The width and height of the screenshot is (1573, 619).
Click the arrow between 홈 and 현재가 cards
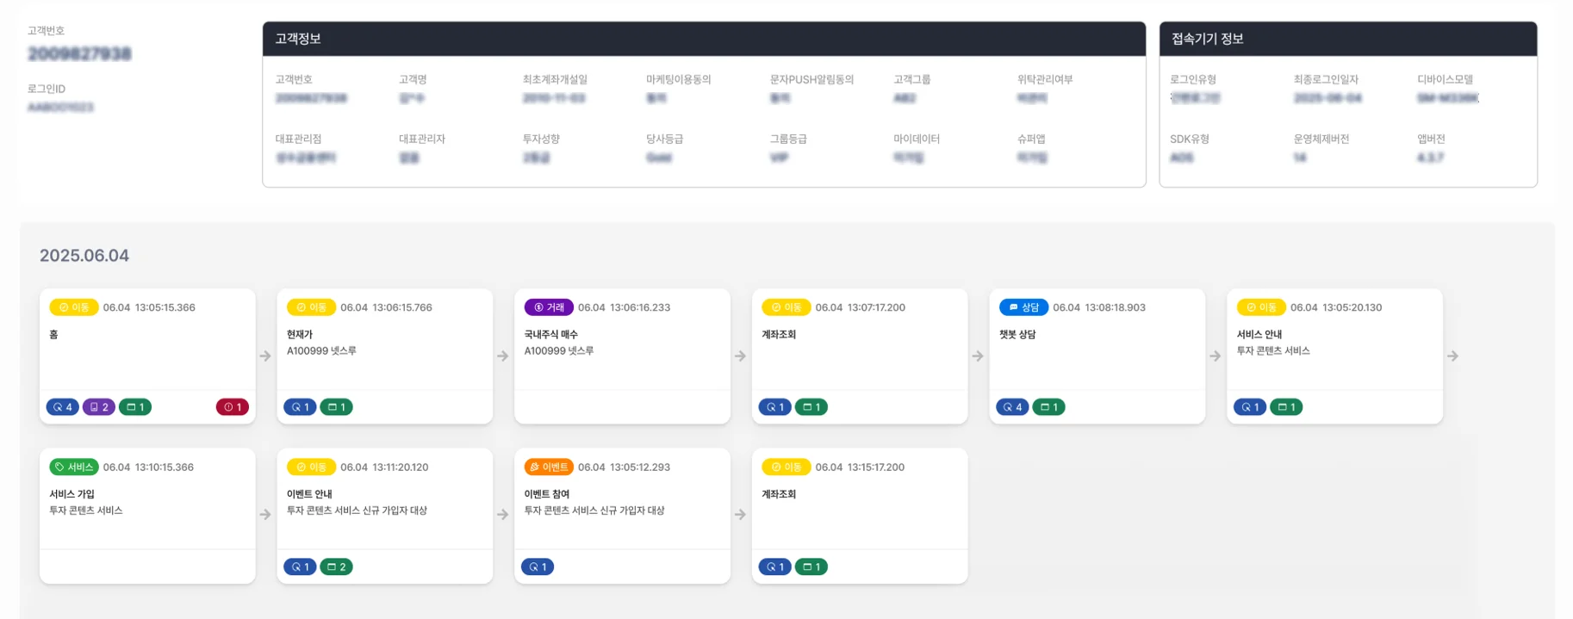265,356
